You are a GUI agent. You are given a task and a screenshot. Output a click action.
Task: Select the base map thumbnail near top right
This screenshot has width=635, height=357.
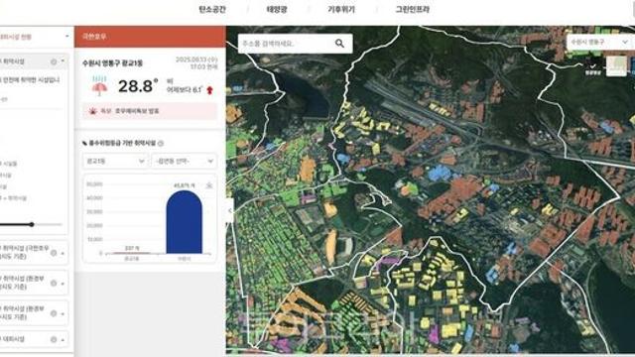tap(616, 66)
